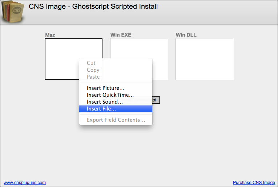This screenshot has width=278, height=187.
Task: Click the Ghostscript Scripted Install title
Action: pyautogui.click(x=93, y=7)
